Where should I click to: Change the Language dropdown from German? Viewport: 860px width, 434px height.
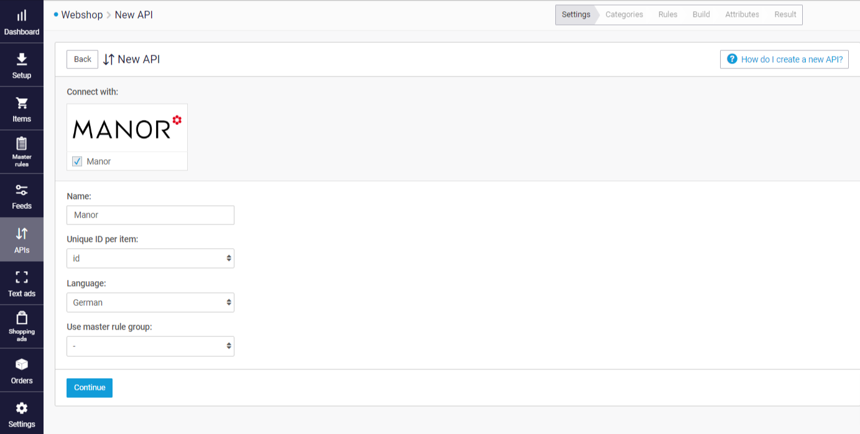(150, 302)
